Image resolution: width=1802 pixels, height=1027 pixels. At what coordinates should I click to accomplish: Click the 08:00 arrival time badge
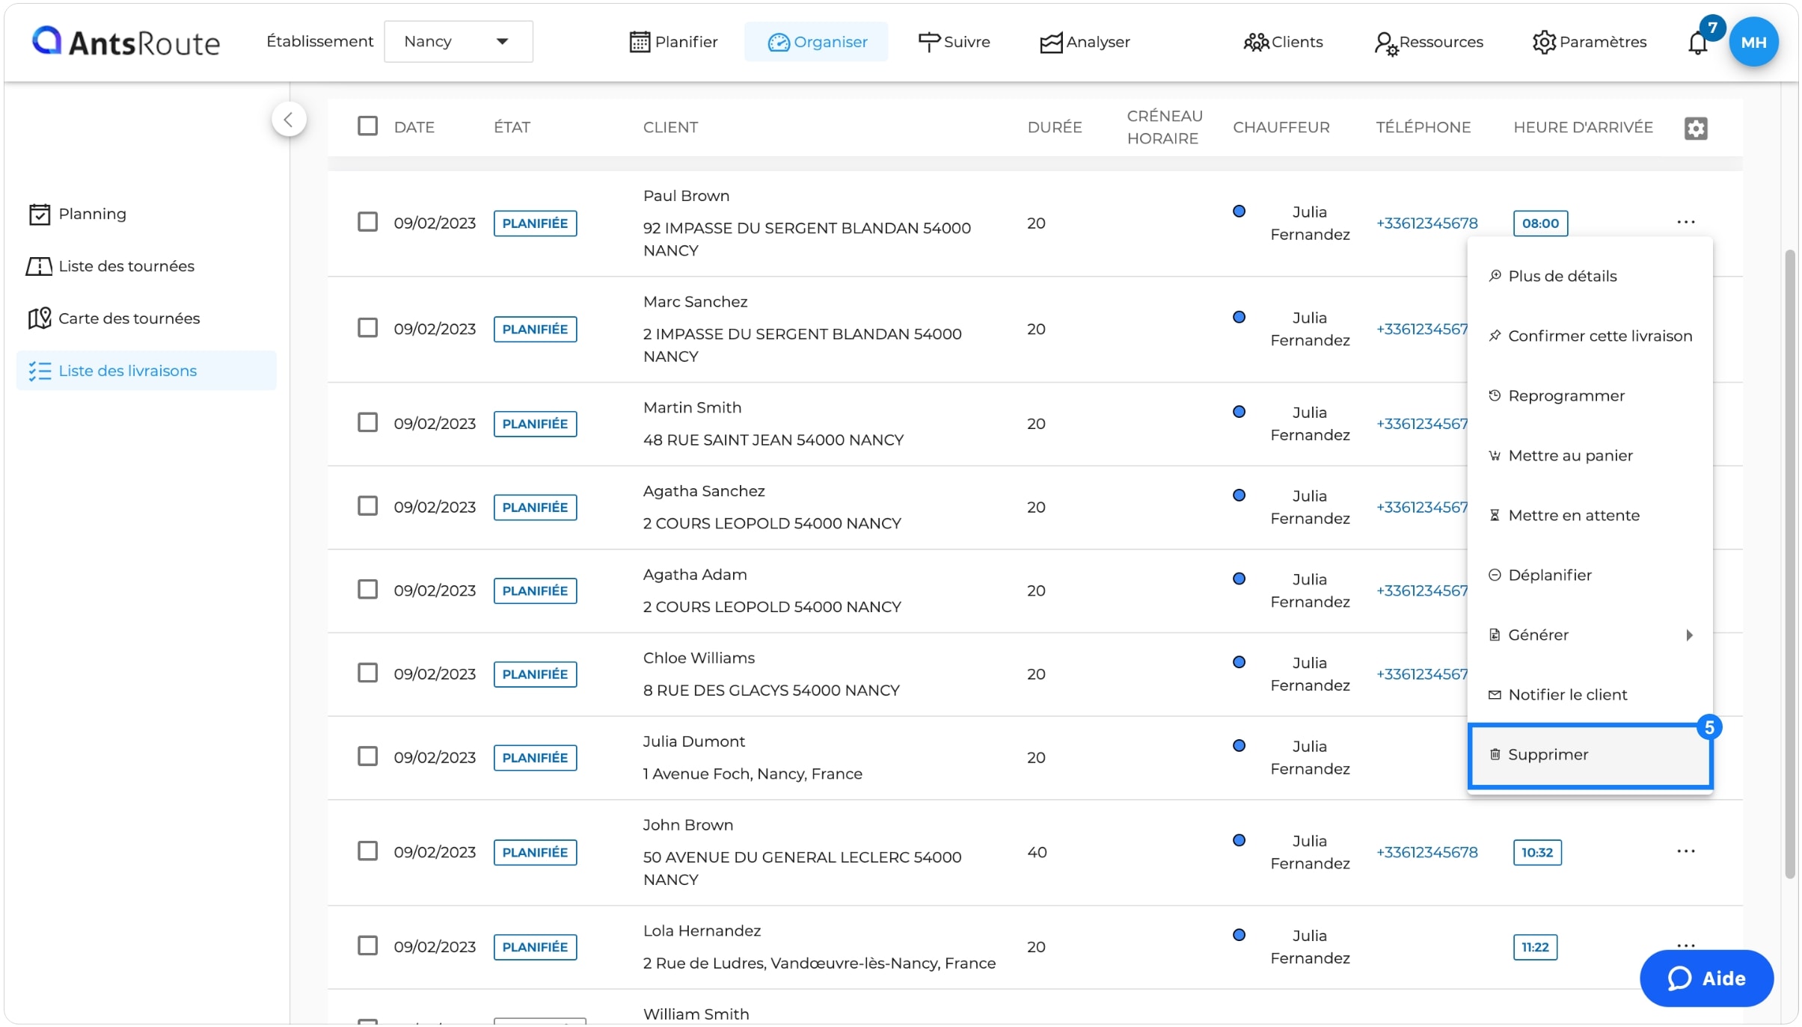tap(1540, 223)
